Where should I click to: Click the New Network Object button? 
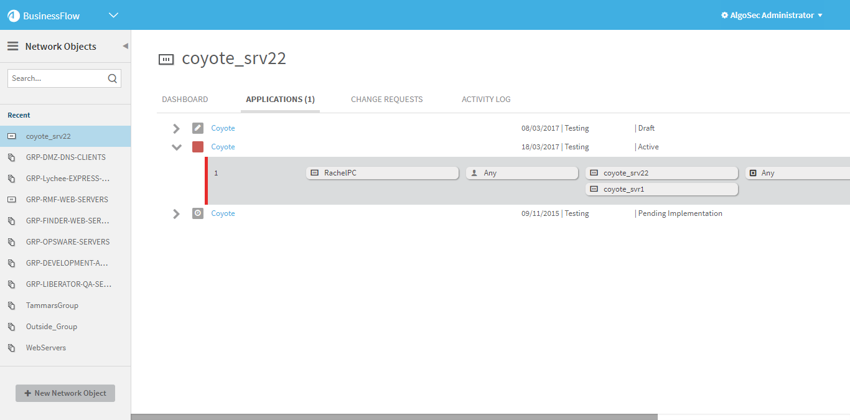[x=65, y=393]
